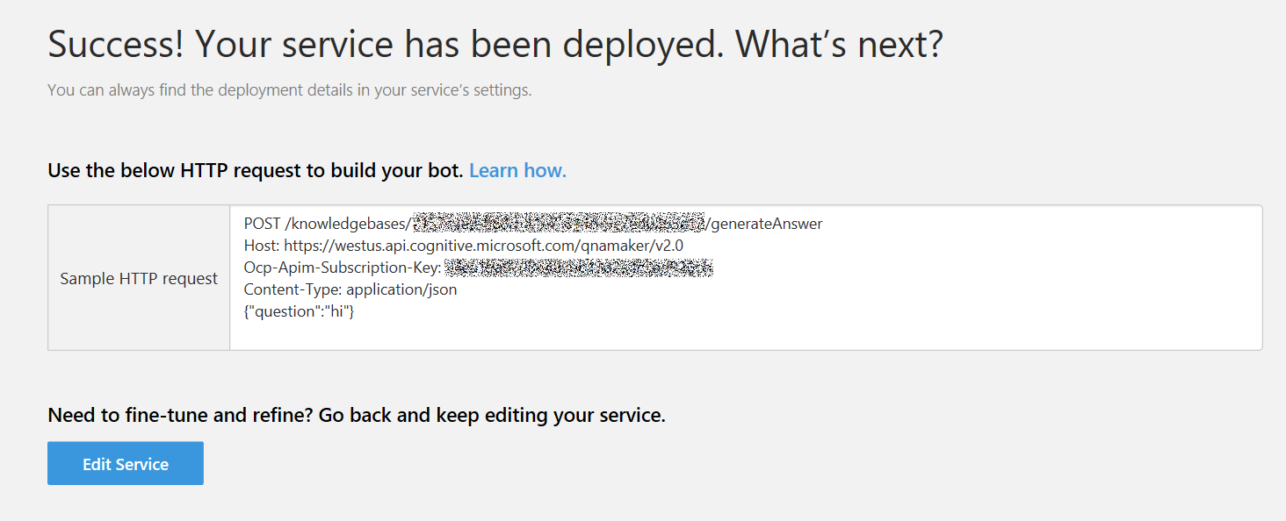Click the {"question":"hi"} JSON body
1286x521 pixels.
[x=300, y=311]
